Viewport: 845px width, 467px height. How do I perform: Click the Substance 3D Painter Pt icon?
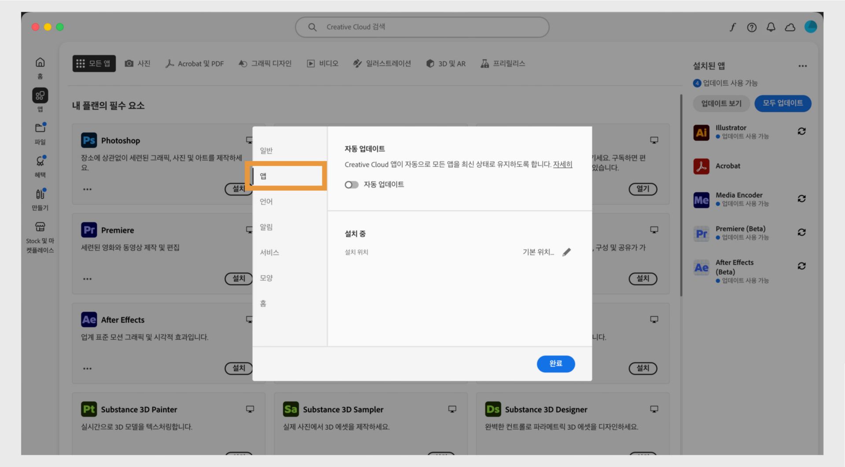click(x=89, y=409)
